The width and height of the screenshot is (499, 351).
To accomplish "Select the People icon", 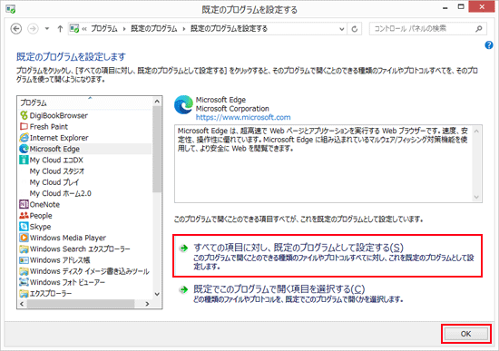I will point(24,216).
